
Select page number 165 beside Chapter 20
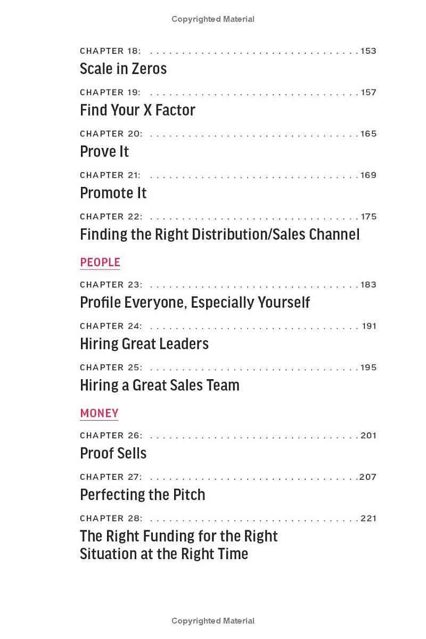[368, 134]
